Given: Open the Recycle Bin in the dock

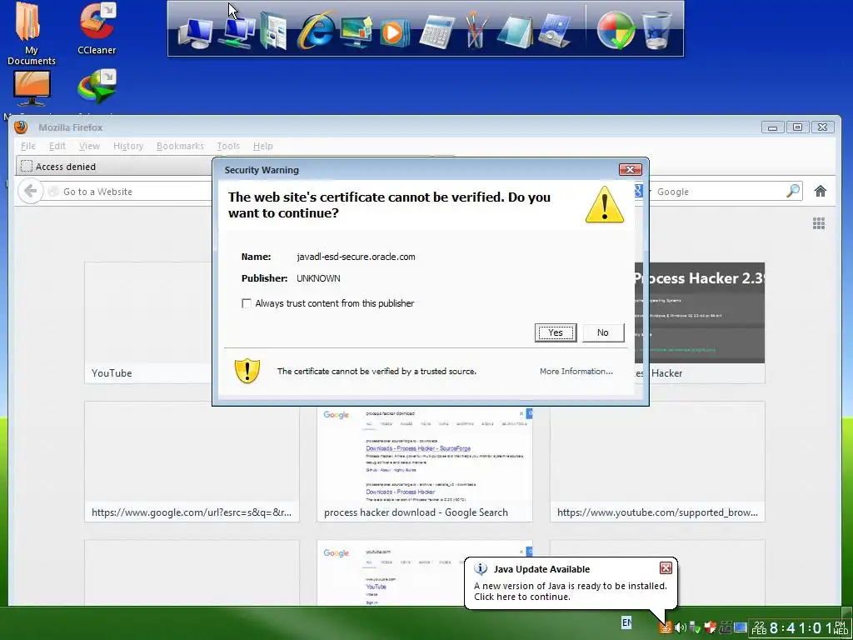Looking at the screenshot, I should point(656,31).
